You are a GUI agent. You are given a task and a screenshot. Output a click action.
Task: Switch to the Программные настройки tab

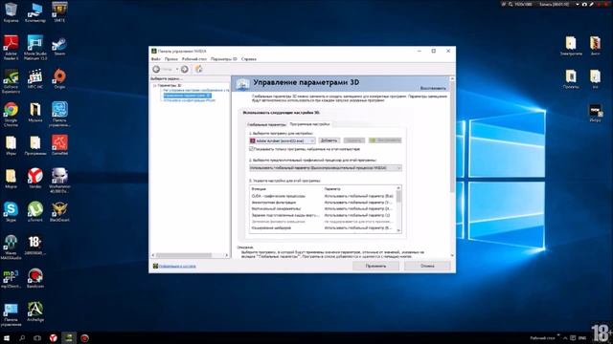tap(309, 124)
